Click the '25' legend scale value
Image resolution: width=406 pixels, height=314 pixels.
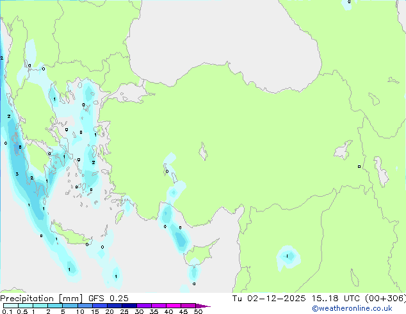point(124,311)
